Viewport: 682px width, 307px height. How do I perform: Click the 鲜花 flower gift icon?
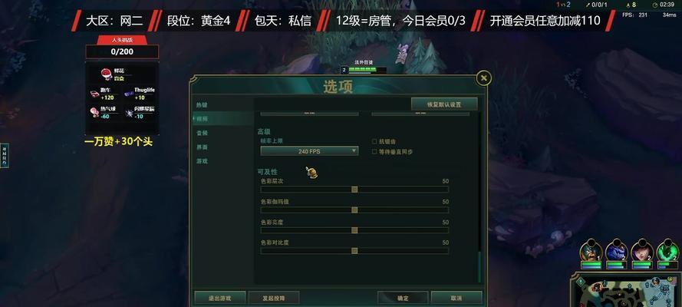click(106, 74)
